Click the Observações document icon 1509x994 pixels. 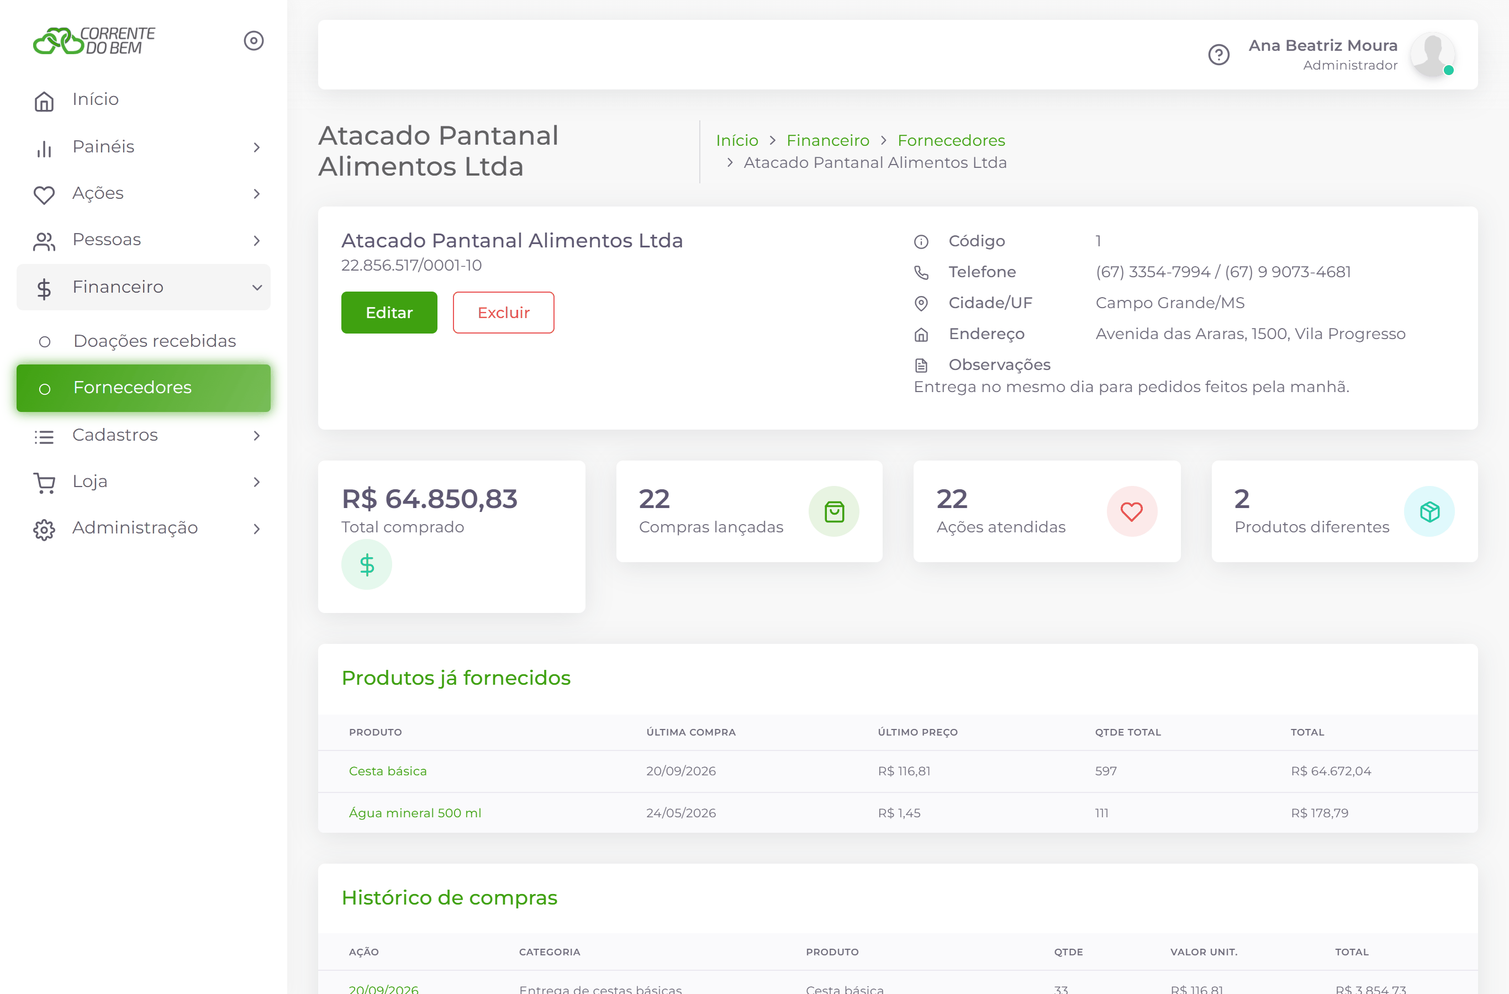921,366
